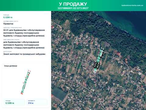Select cadastral number 3221886001:02:073:0027

pos(73,8)
